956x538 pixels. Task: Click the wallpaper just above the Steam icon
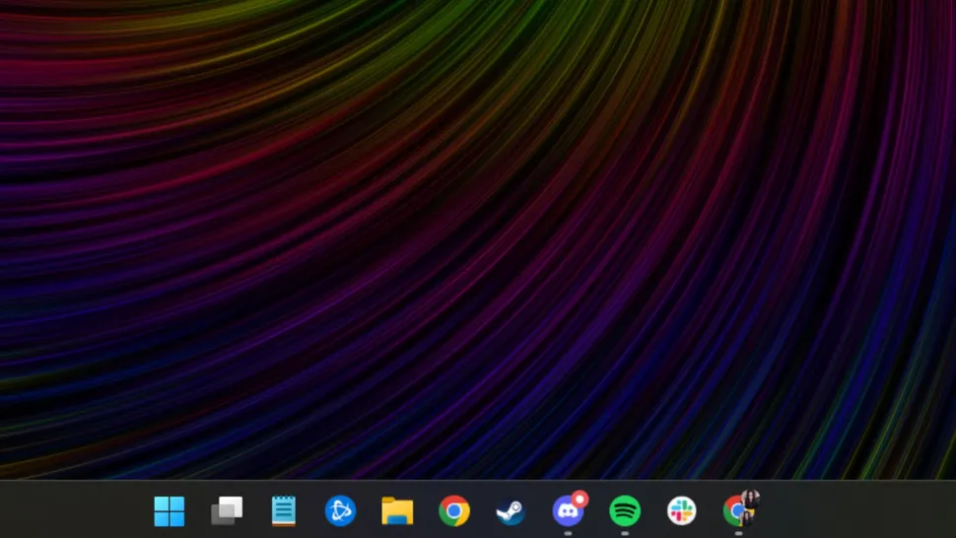click(511, 463)
